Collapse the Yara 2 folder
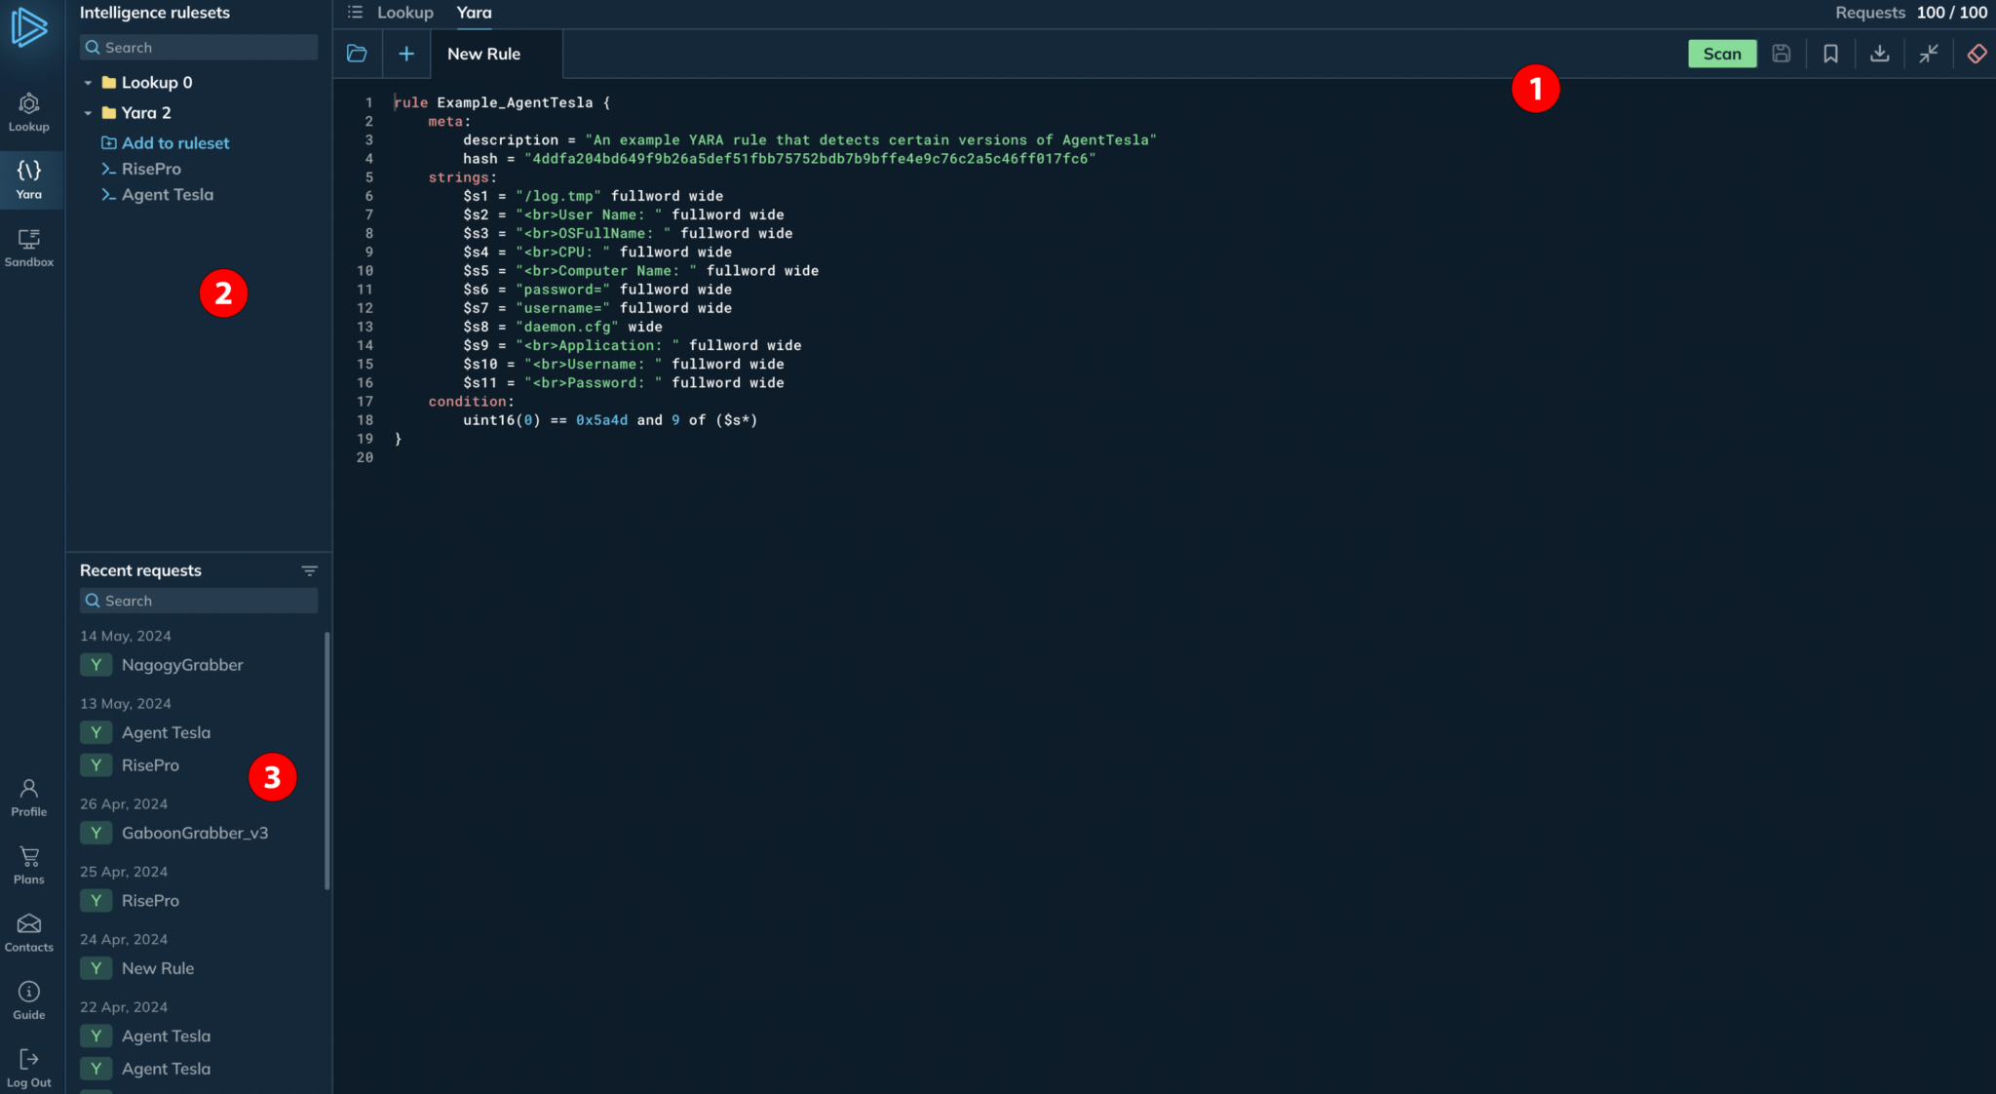 point(88,113)
